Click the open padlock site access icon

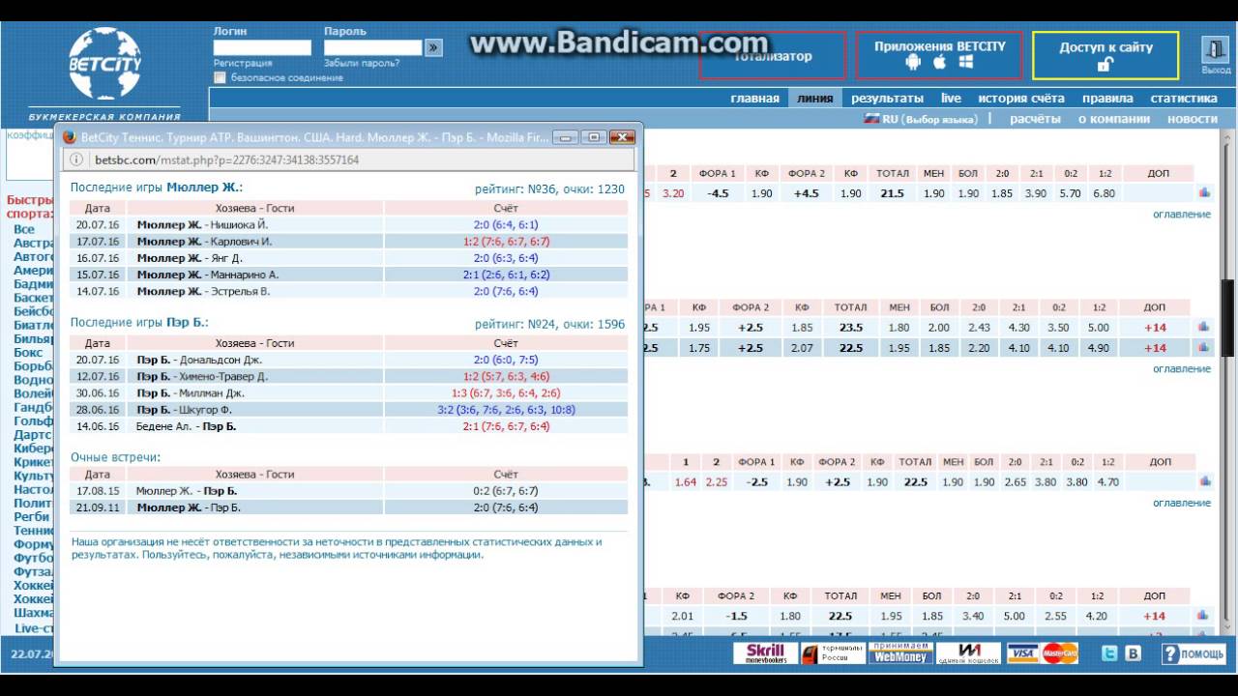(x=1105, y=65)
